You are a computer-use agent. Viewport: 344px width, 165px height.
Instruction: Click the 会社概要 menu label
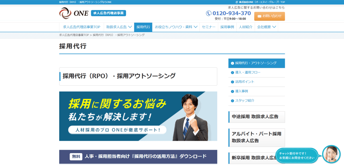(264, 27)
